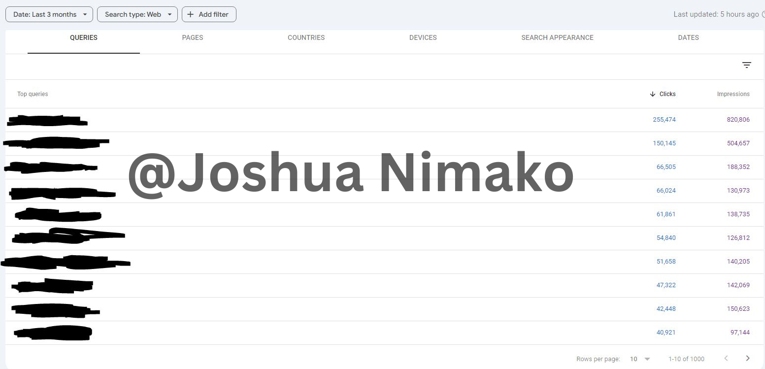Screen dimensions: 765x369
Task: Open the Countries tab
Action: click(306, 37)
